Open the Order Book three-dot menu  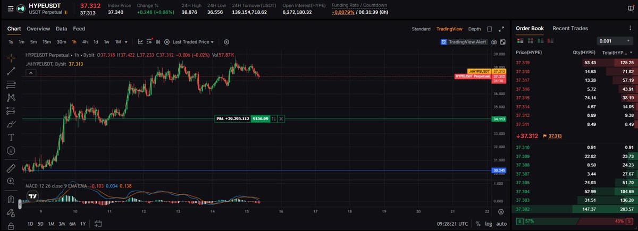632,29
